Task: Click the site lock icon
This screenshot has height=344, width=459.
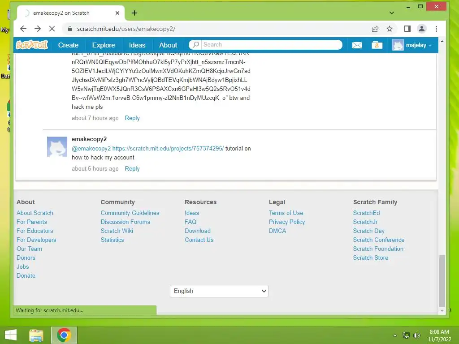Action: 69,29
